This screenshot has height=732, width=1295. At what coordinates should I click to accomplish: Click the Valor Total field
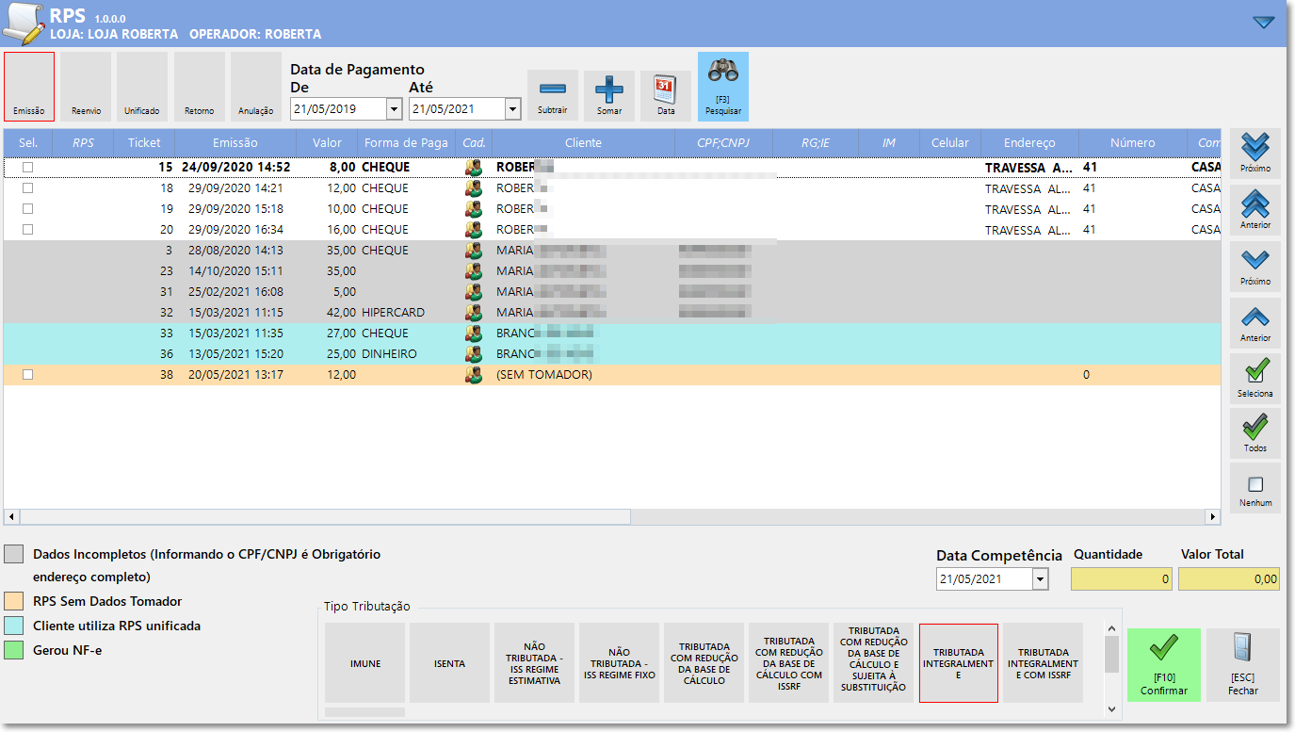1229,579
